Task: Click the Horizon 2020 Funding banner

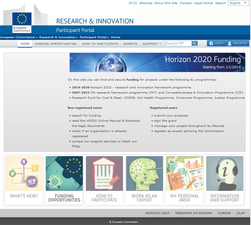Action: [157, 62]
